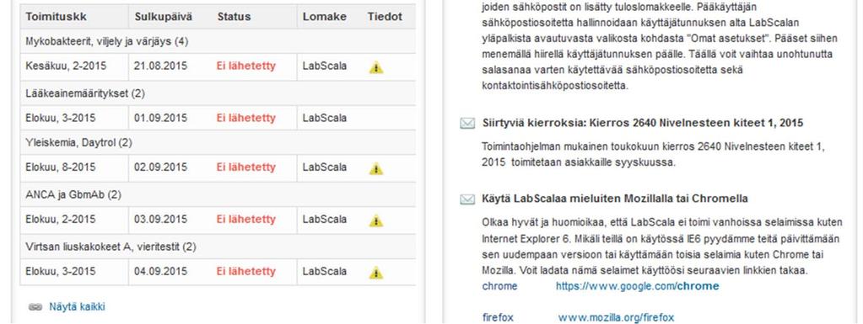Viewport: 863px width, 324px height.
Task: Click LabScala form in 04.09.2015 row
Action: 325,272
